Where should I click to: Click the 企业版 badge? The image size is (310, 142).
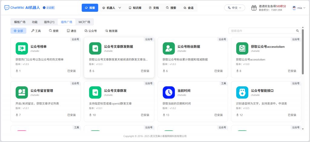[49, 8]
